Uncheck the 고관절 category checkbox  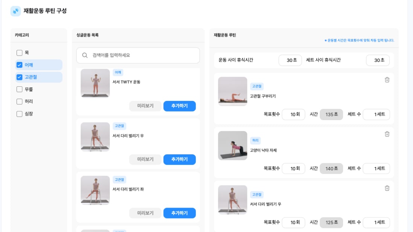point(20,77)
